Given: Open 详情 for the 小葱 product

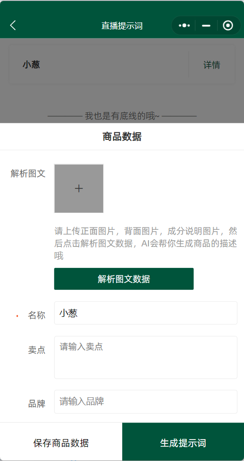Looking at the screenshot, I should click(212, 65).
